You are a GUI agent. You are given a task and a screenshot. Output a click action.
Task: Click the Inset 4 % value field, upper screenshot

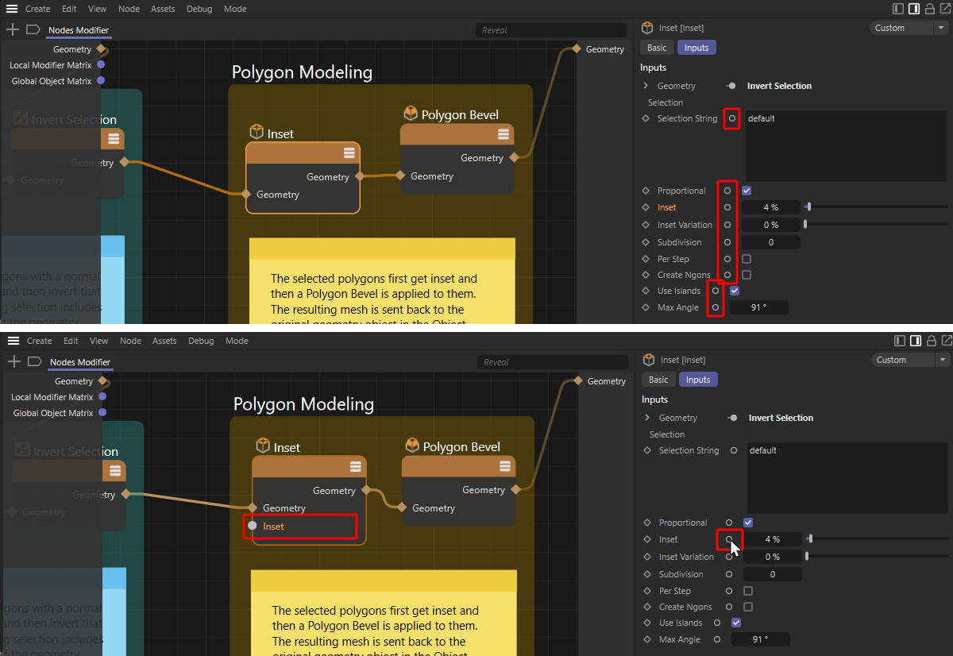point(770,207)
